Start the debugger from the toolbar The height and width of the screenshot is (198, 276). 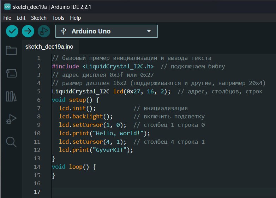(44, 31)
